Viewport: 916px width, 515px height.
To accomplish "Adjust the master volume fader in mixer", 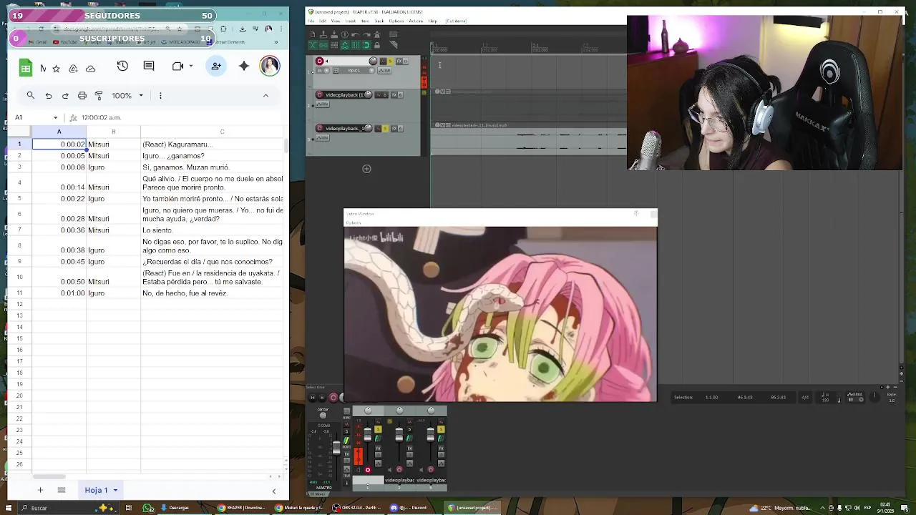I will [x=336, y=448].
